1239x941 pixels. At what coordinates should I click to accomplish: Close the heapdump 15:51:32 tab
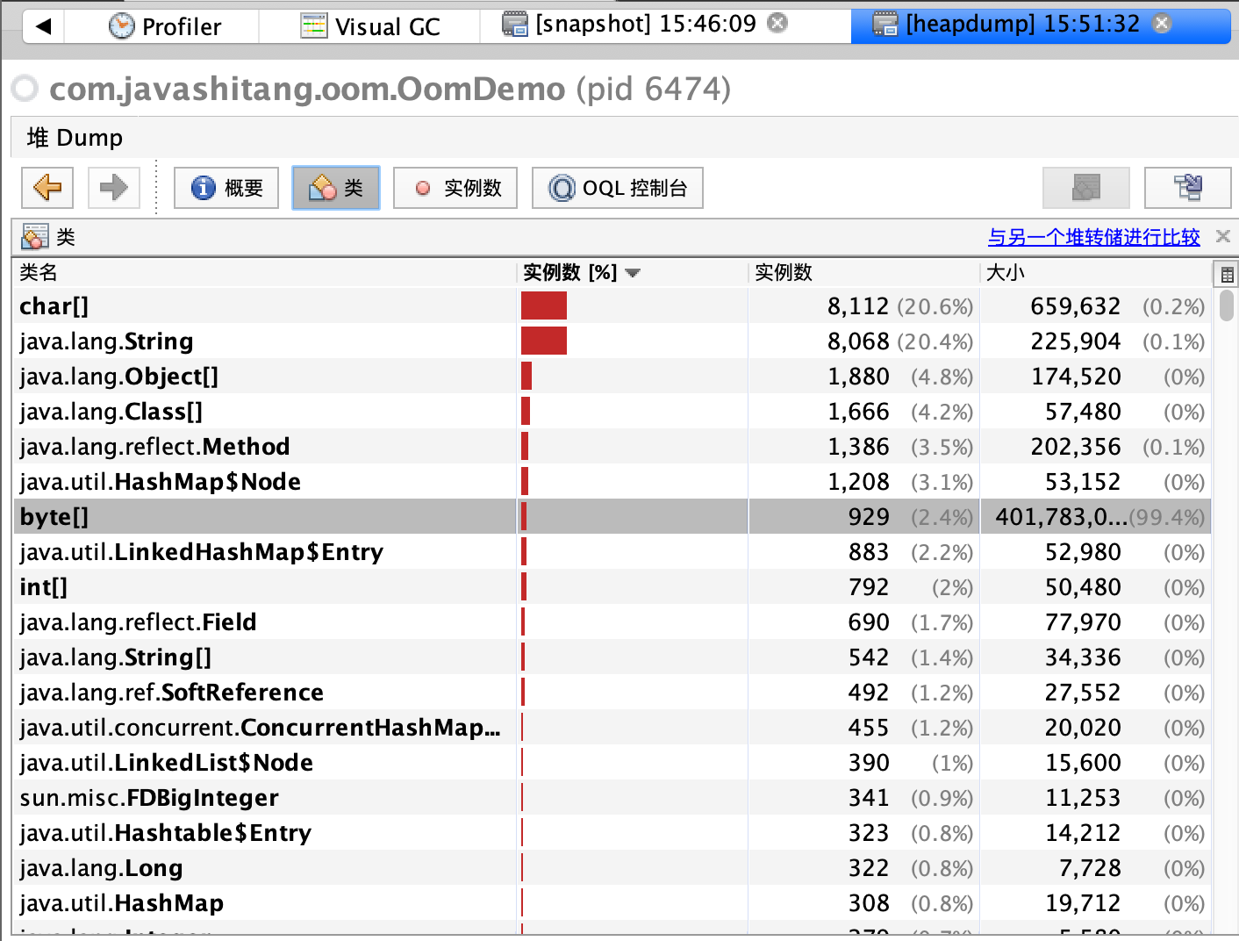tap(1162, 23)
